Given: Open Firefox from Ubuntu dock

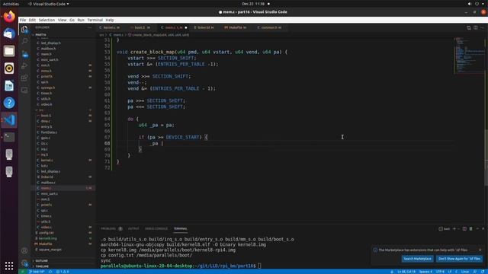Looking at the screenshot, I should click(9, 17).
